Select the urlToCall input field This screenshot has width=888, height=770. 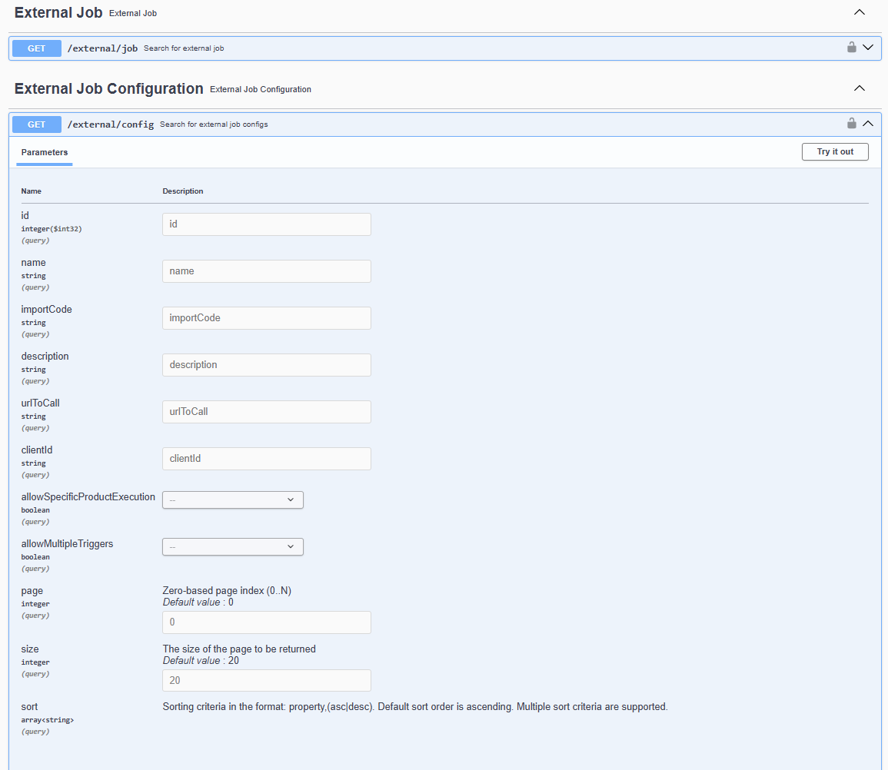pos(266,412)
